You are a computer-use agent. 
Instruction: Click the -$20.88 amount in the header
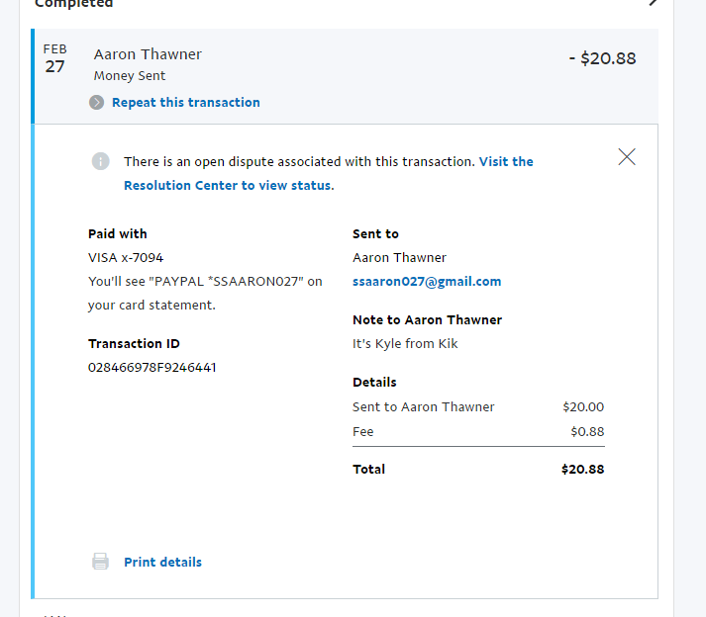click(602, 58)
